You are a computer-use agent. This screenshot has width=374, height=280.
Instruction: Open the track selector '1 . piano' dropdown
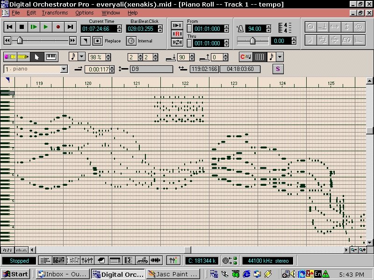[x=64, y=69]
